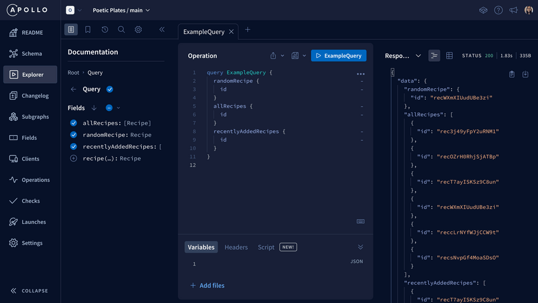Click the share operation icon
The height and width of the screenshot is (303, 538).
click(273, 56)
